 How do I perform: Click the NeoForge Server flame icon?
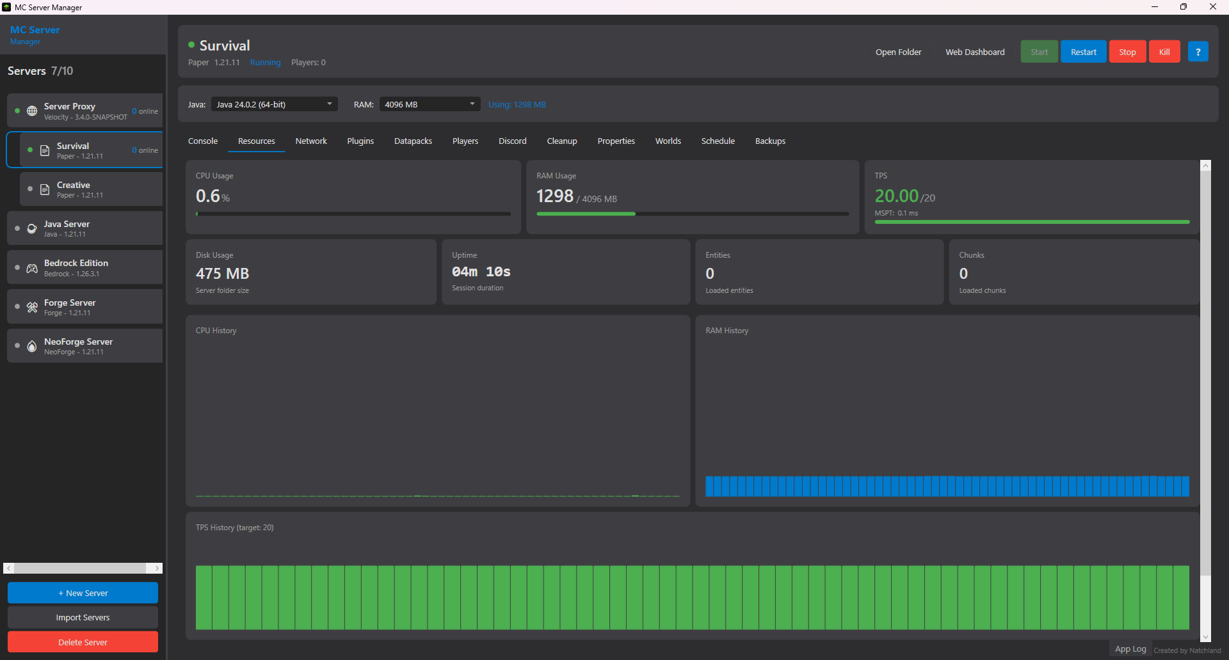(x=31, y=346)
